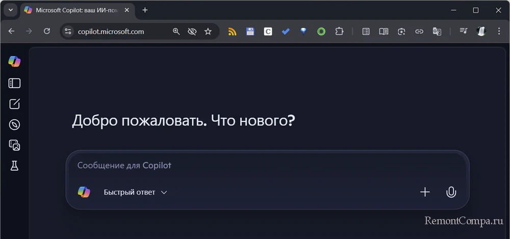
Task: Open Copilot Labs flask icon
Action: tap(14, 166)
